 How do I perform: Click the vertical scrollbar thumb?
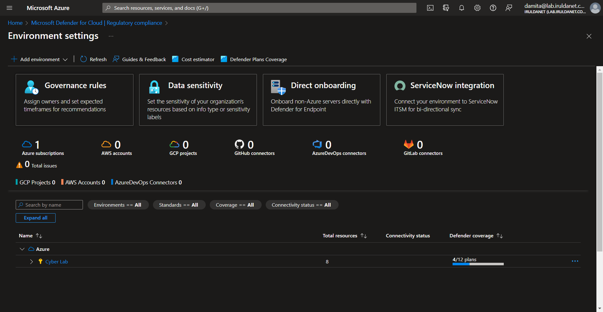click(600, 161)
